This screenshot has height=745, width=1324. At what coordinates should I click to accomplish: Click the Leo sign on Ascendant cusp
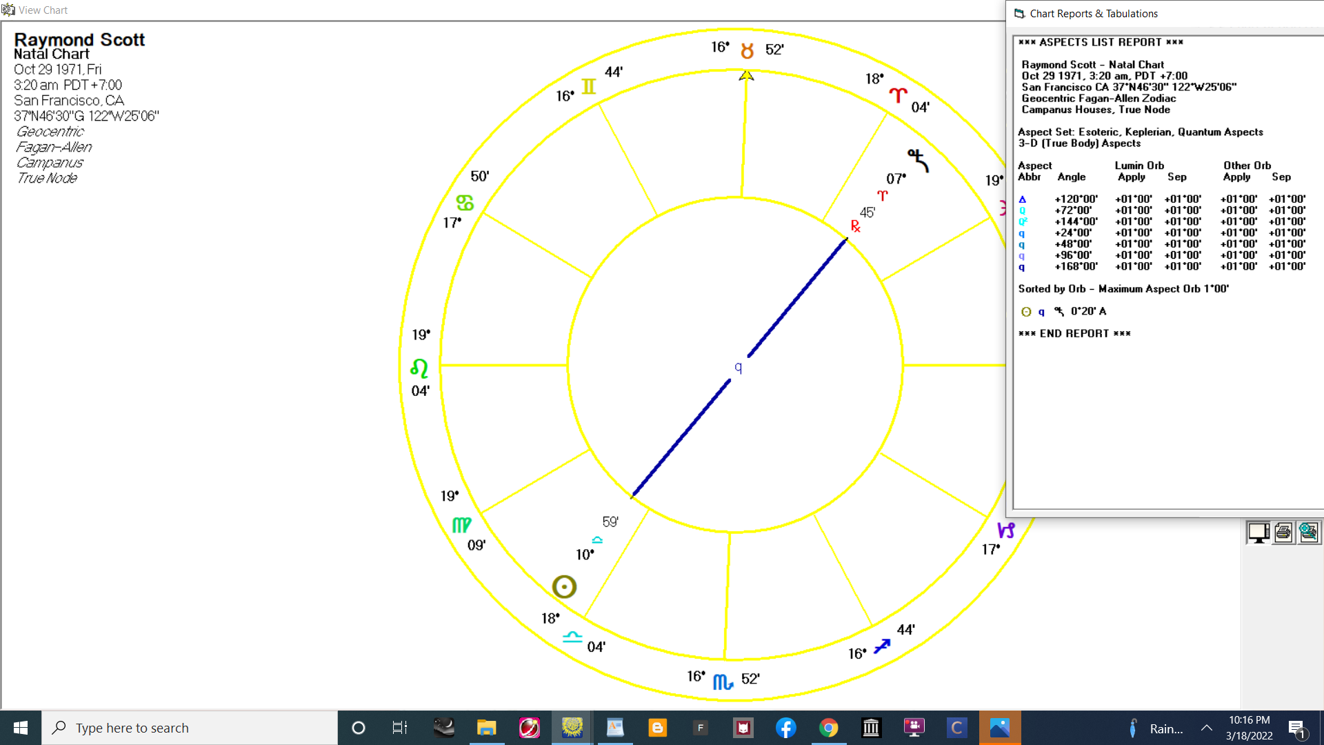click(419, 368)
